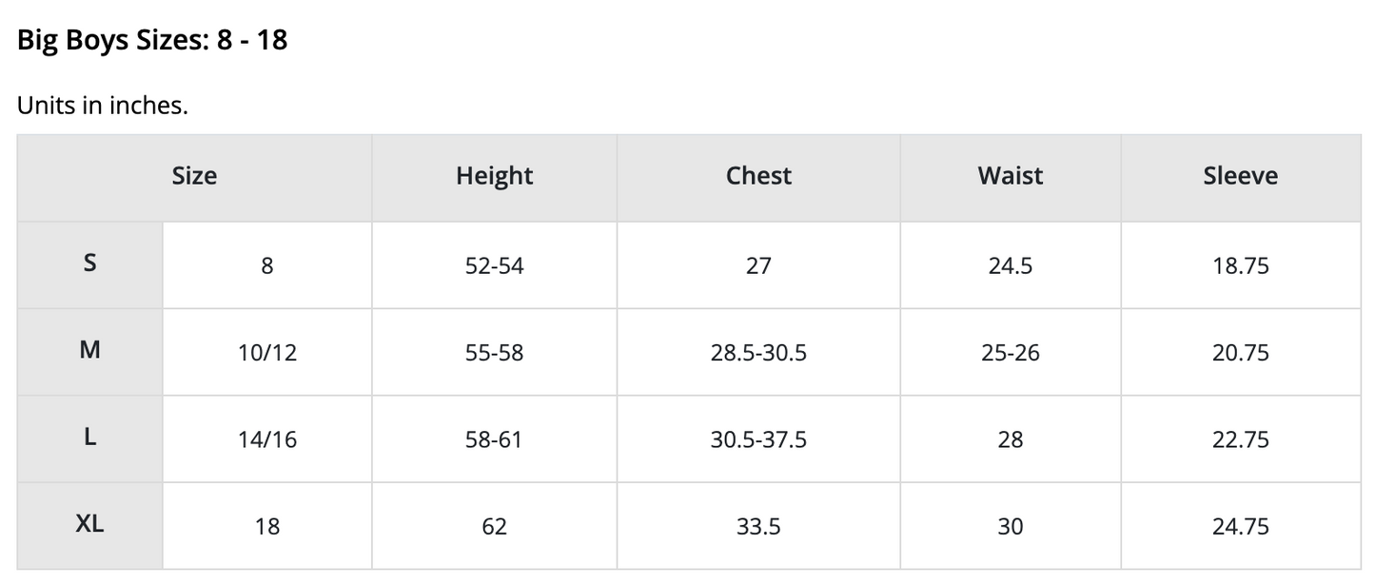Select the 55-58 height value

pyautogui.click(x=494, y=353)
